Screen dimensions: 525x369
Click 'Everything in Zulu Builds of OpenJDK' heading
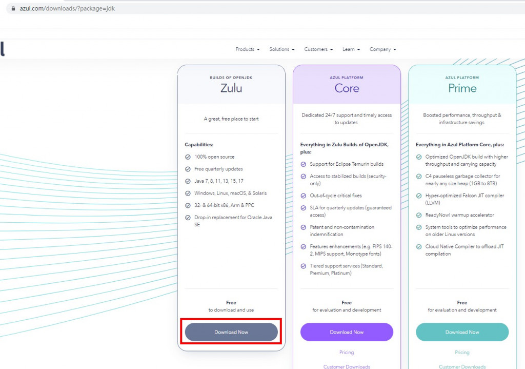click(x=345, y=148)
